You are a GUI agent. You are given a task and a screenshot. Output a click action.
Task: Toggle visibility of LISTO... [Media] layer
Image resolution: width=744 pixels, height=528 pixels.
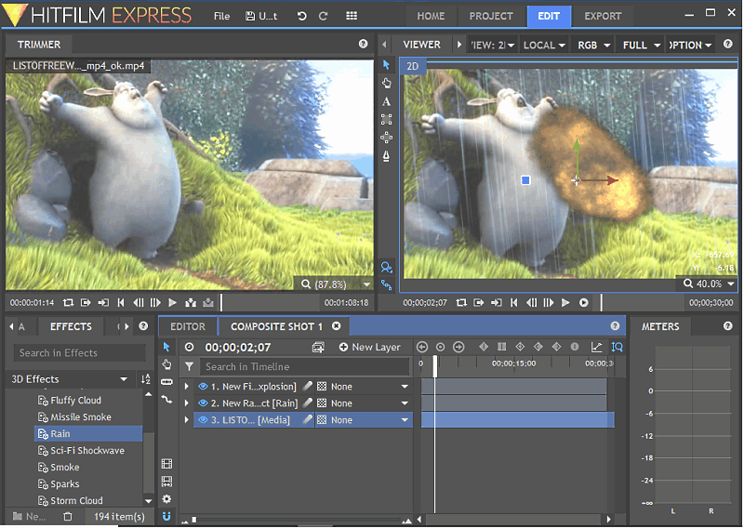point(203,420)
